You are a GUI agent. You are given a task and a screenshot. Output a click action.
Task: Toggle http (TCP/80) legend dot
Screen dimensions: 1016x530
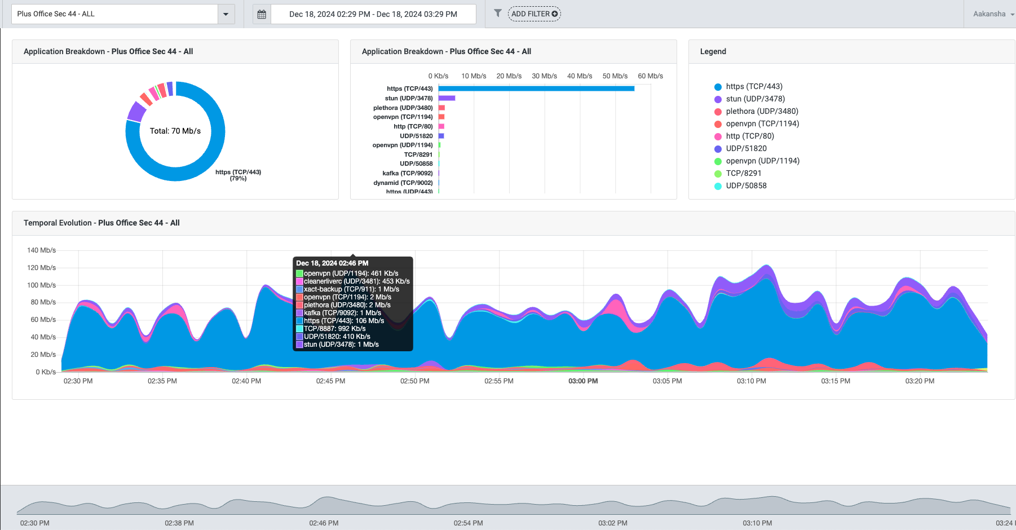718,136
